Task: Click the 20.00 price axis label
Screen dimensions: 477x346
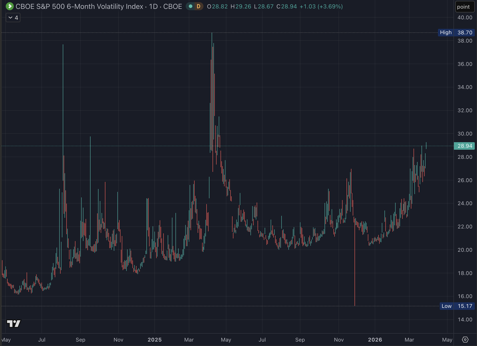Action: [x=465, y=250]
